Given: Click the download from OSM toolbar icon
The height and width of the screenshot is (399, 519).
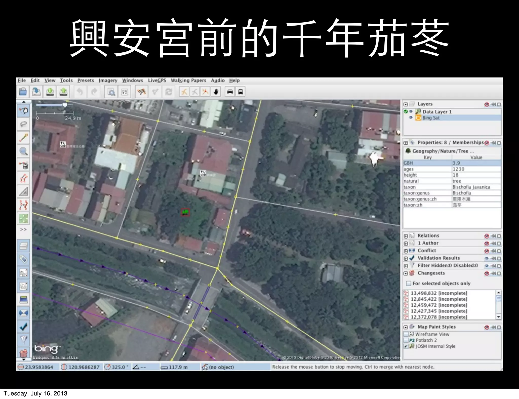Looking at the screenshot, I should click(50, 92).
